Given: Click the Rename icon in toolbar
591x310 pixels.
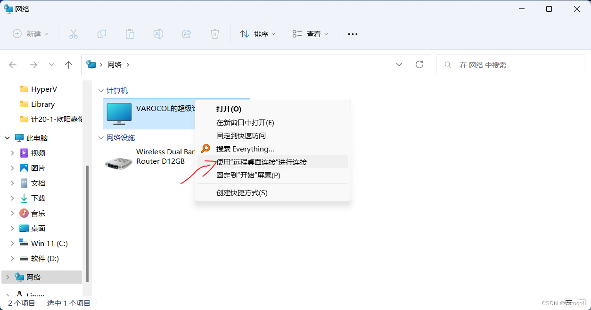Looking at the screenshot, I should point(158,34).
